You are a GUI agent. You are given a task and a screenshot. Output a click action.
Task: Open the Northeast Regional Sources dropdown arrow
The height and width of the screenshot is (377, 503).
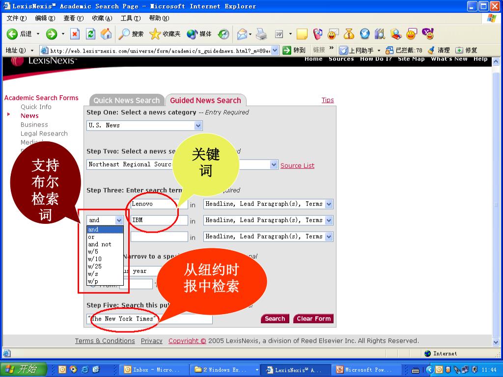tap(274, 165)
